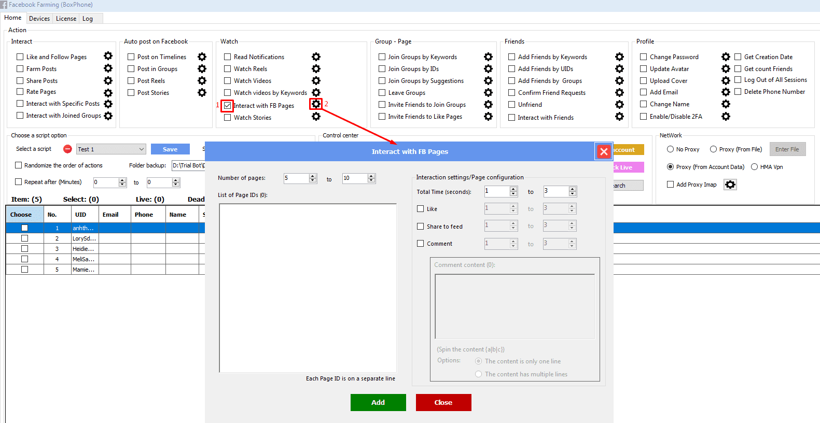
Task: Select Proxy (From File) radio button
Action: point(713,149)
